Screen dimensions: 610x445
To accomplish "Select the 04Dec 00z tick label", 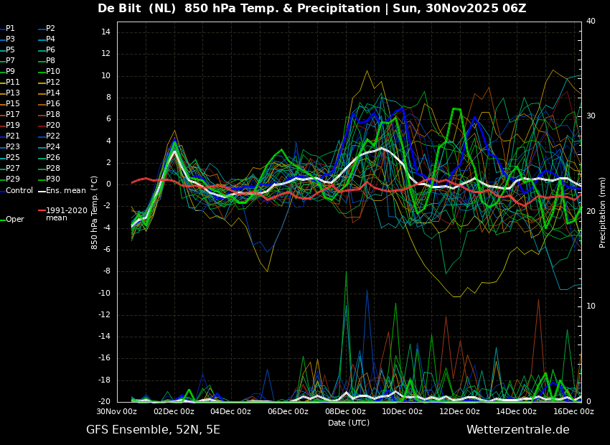I will click(231, 411).
